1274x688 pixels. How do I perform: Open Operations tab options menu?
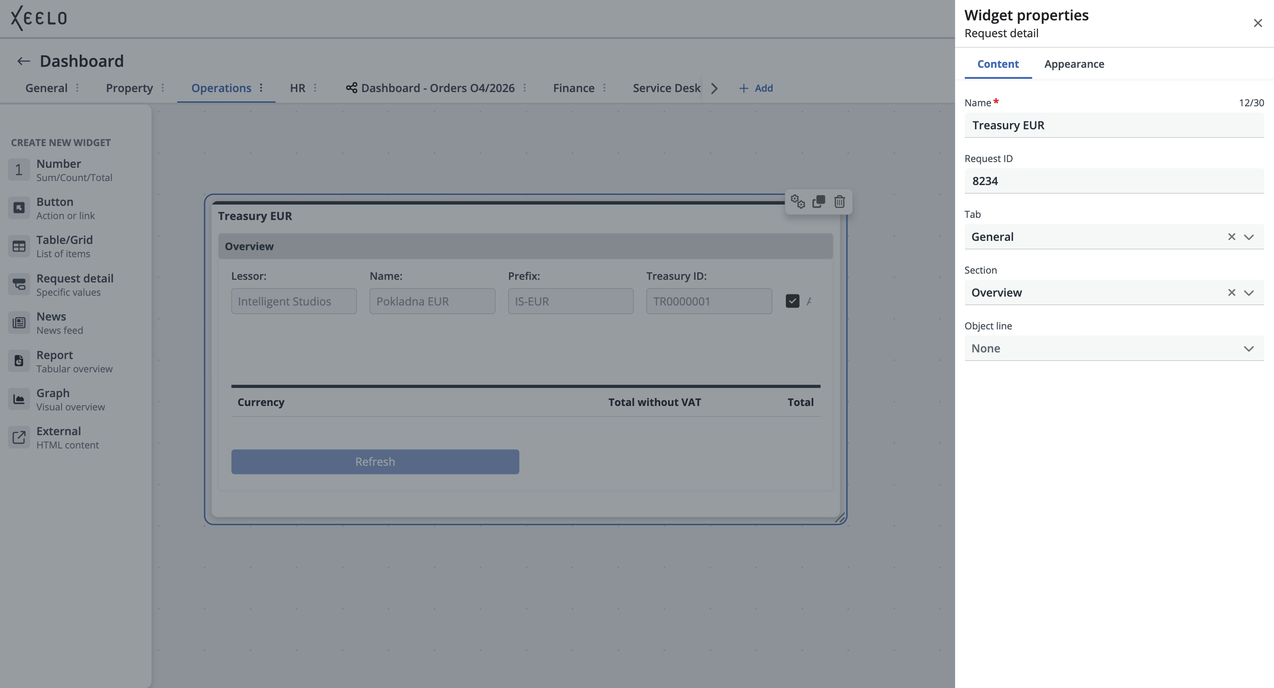pyautogui.click(x=261, y=88)
